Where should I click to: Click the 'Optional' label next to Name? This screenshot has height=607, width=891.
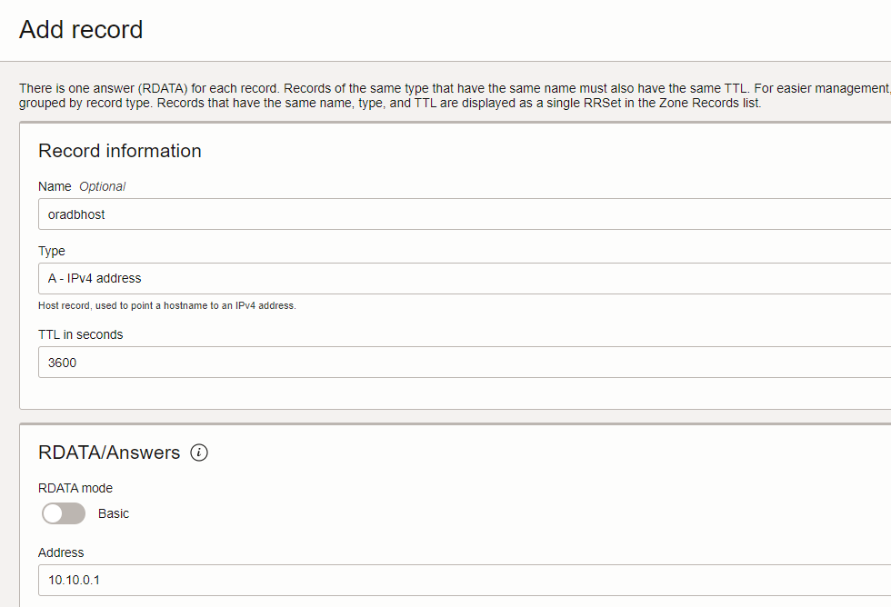pyautogui.click(x=102, y=186)
